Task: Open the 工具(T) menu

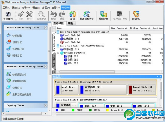Action: tap(6, 8)
